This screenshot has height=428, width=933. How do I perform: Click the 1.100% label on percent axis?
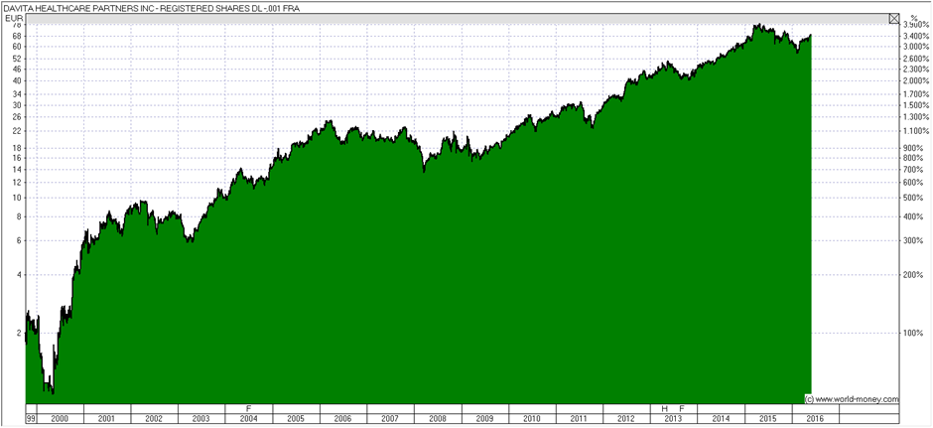pyautogui.click(x=916, y=131)
